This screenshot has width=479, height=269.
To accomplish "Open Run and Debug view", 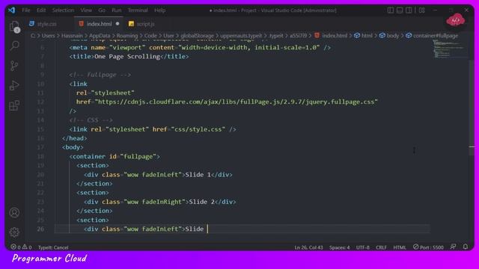I will tap(14, 86).
